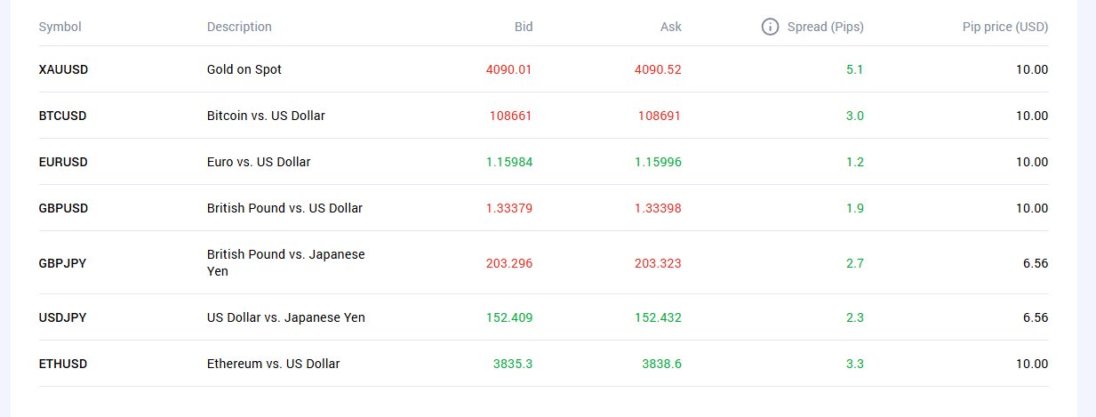Open the BTCUSD symbol
This screenshot has height=417, width=1096.
62,116
